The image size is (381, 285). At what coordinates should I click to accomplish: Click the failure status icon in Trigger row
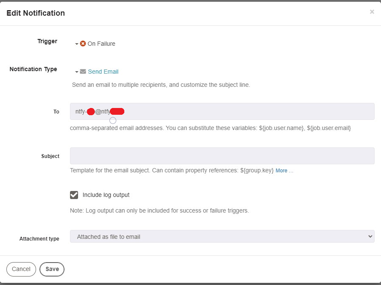(83, 43)
